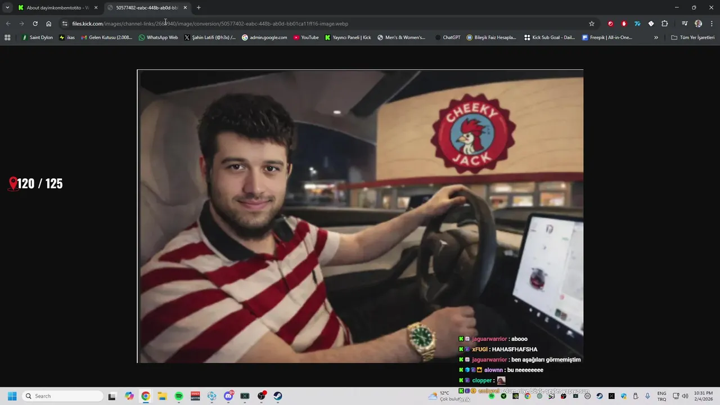Click the Windows Security shield tray icon
Viewport: 720px width, 405px height.
pos(624,396)
